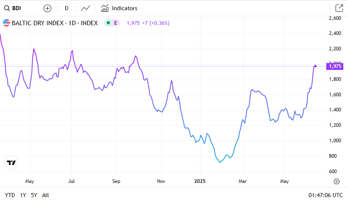This screenshot has width=347, height=202.
Task: Switch to the 5Y date range
Action: pos(34,195)
